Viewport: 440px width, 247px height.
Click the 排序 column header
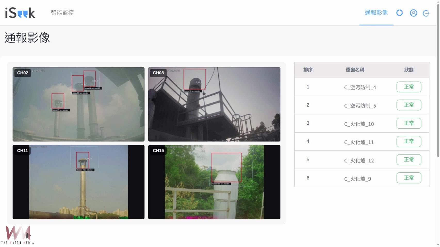(x=308, y=70)
